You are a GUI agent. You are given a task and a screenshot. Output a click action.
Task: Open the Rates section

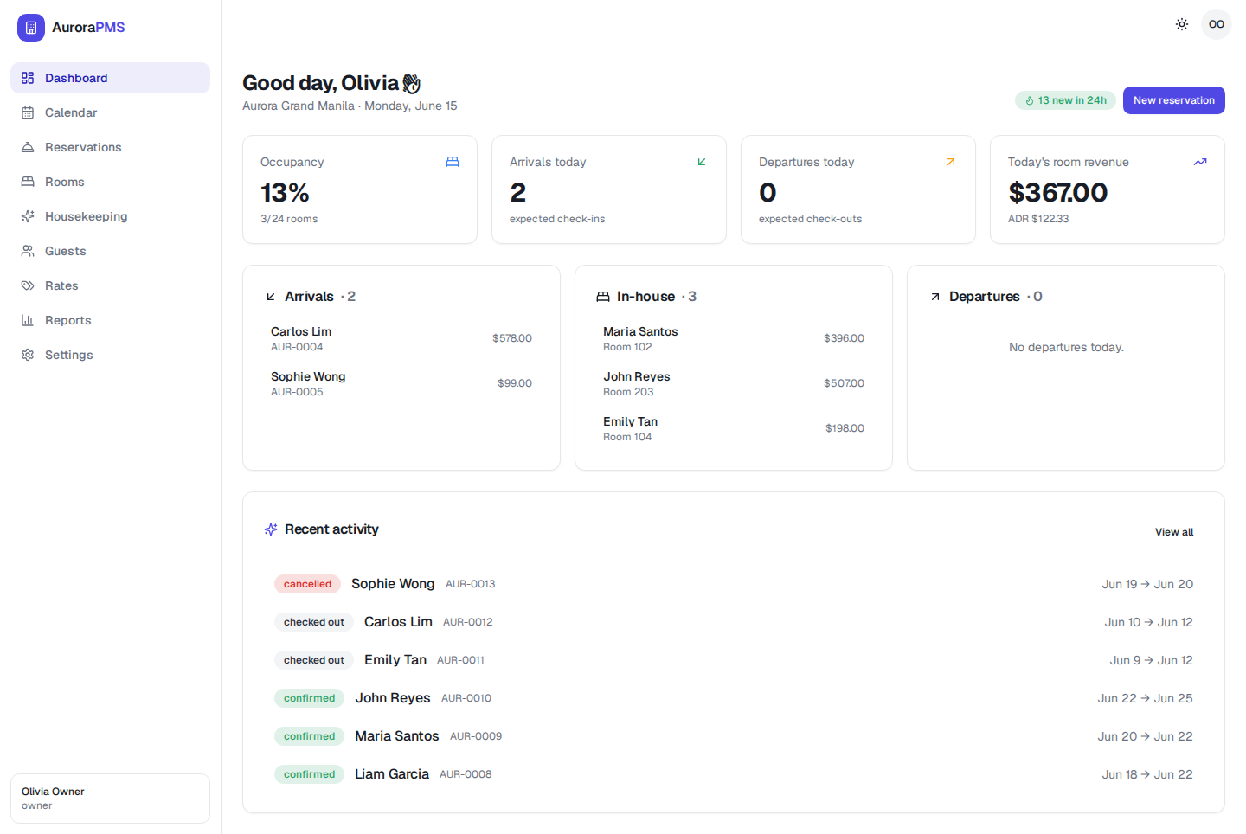point(110,285)
